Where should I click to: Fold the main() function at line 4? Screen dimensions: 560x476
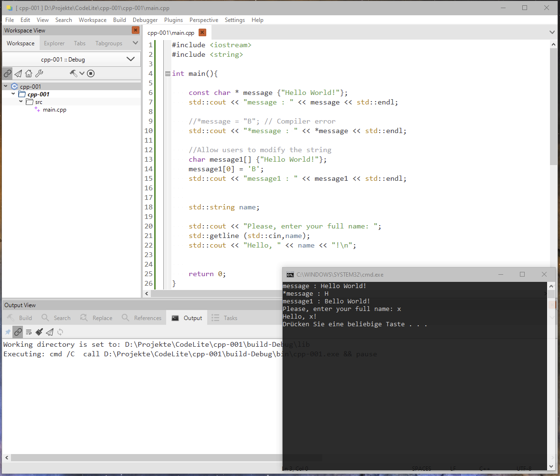(x=168, y=74)
